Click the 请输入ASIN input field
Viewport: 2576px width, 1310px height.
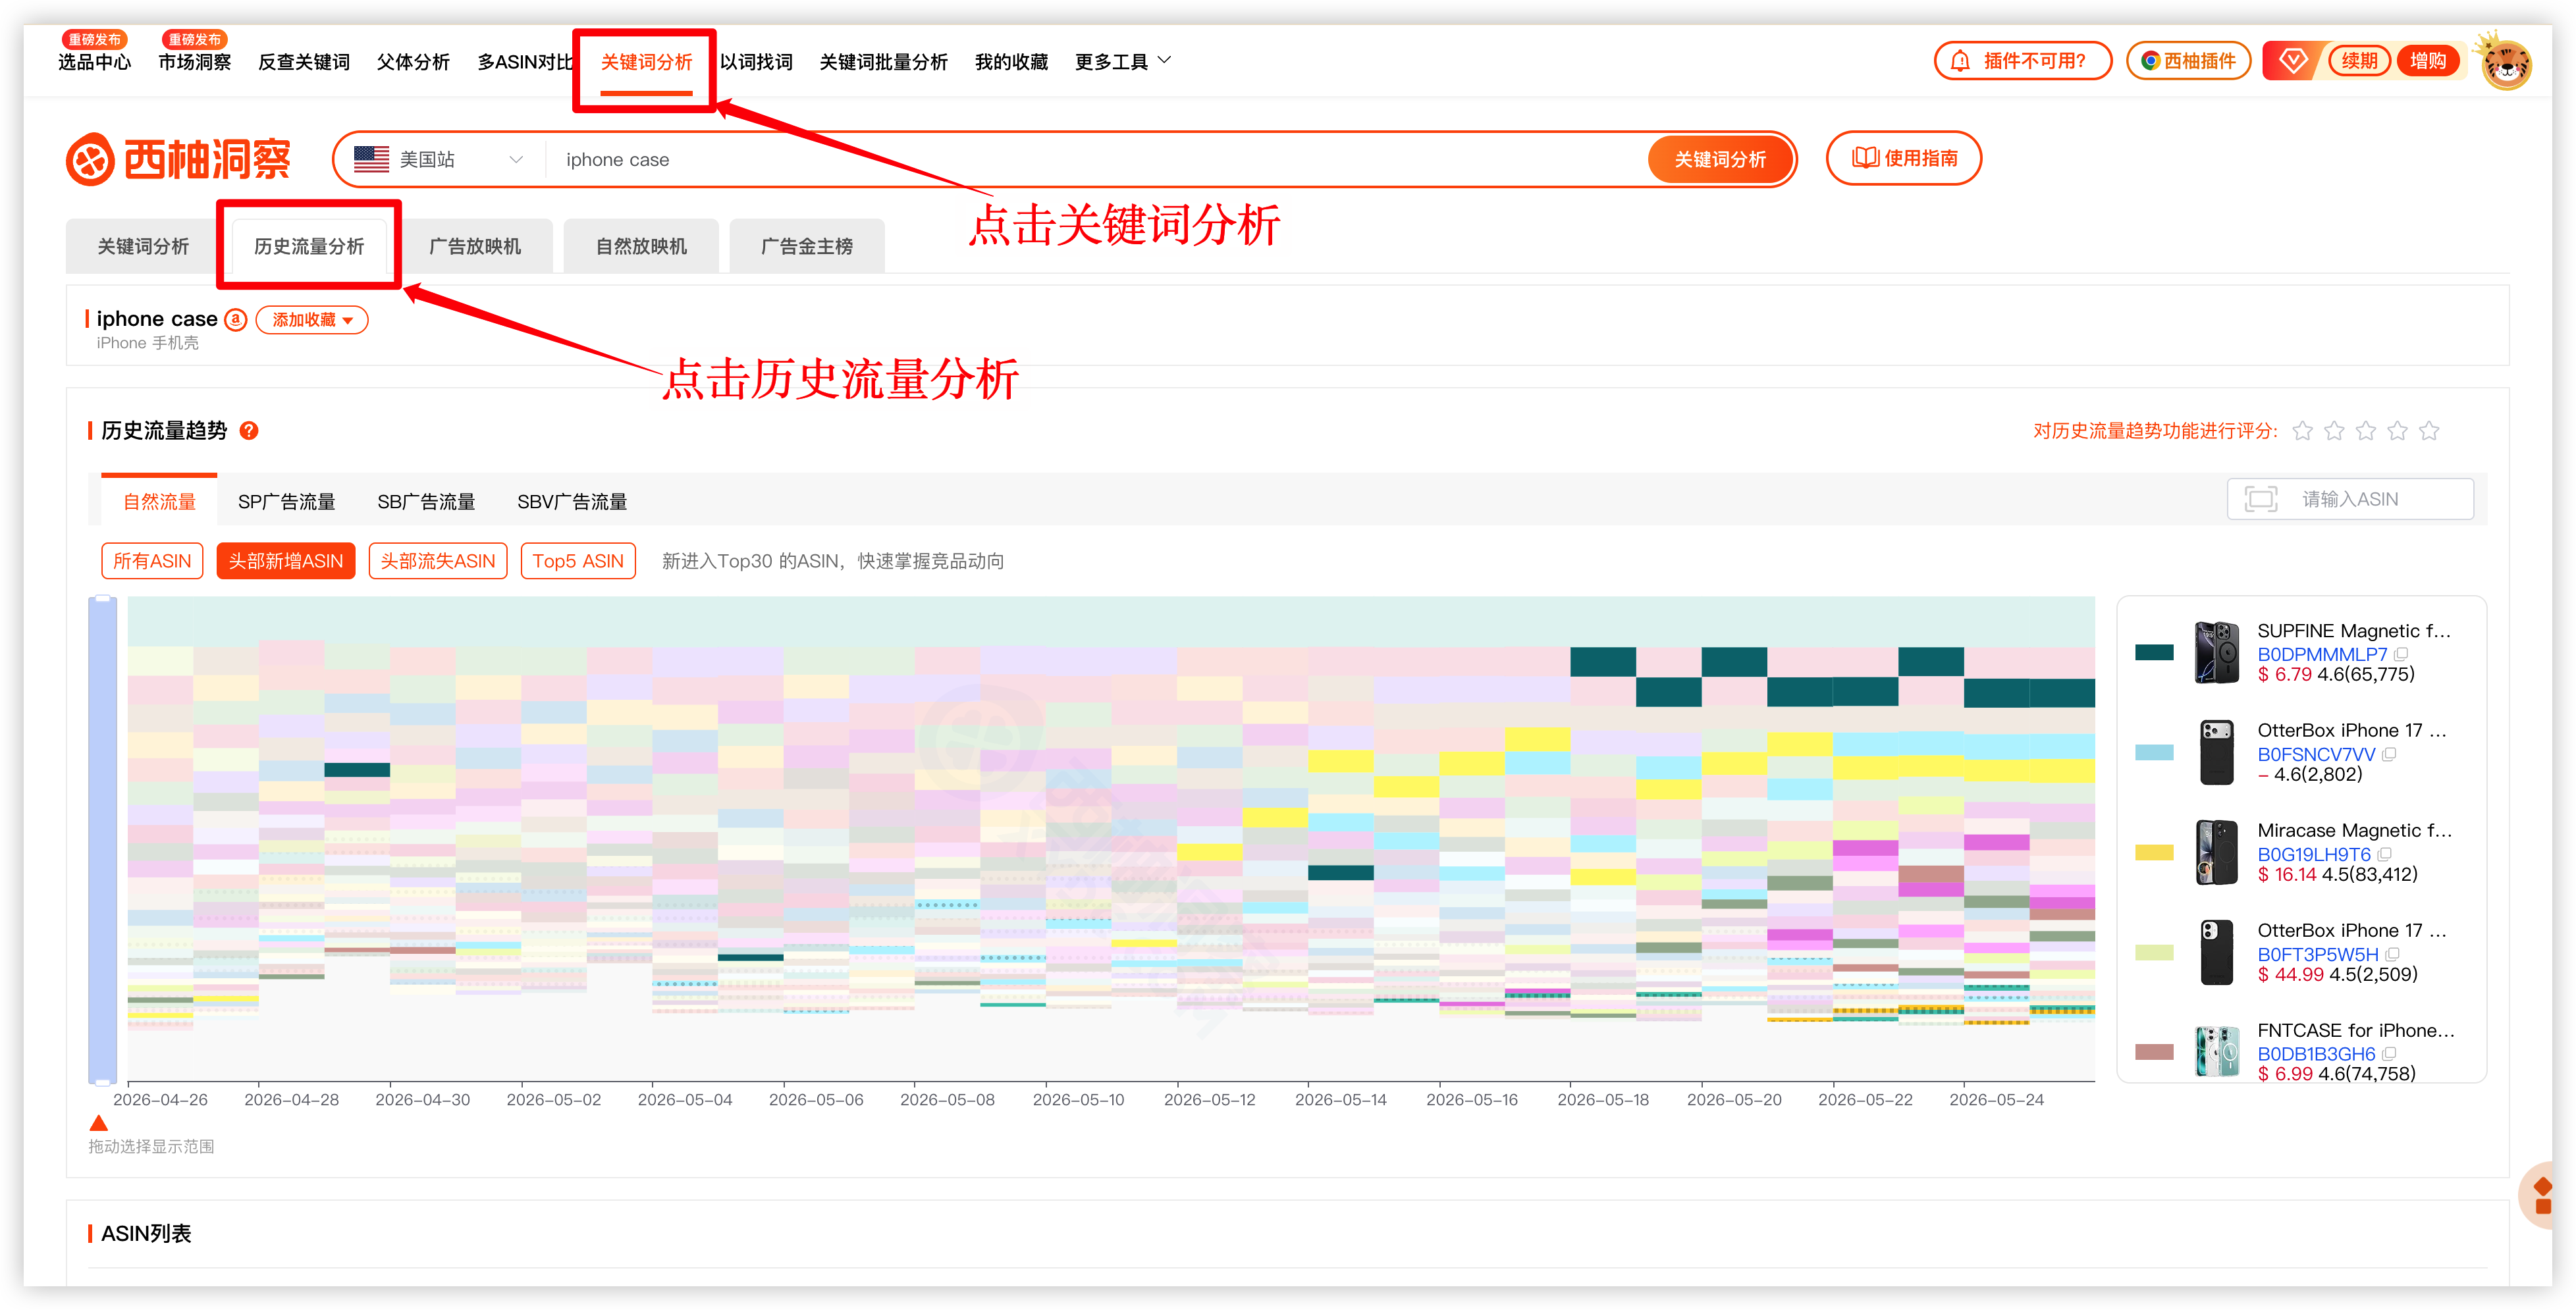pos(2350,499)
